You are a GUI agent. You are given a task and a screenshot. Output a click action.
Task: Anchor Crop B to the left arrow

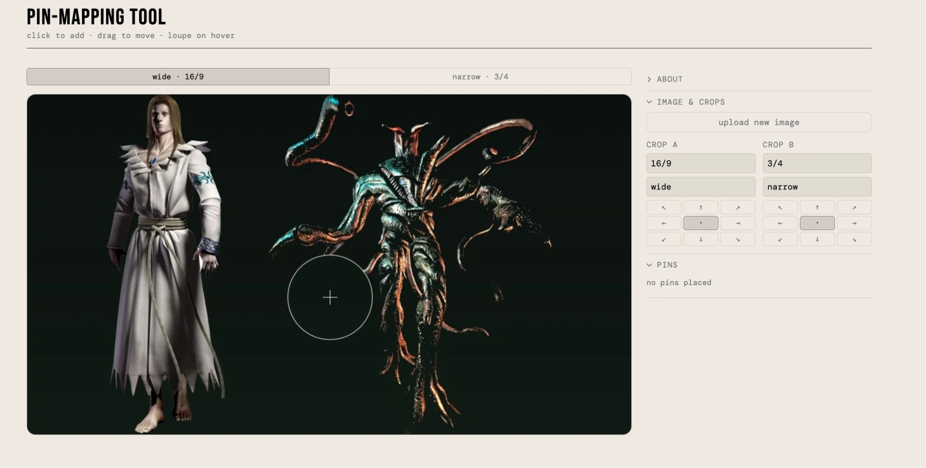(x=780, y=223)
